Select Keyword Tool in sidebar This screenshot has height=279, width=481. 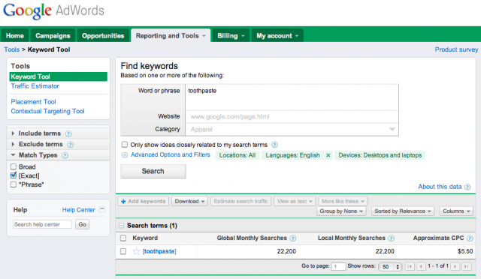59,76
